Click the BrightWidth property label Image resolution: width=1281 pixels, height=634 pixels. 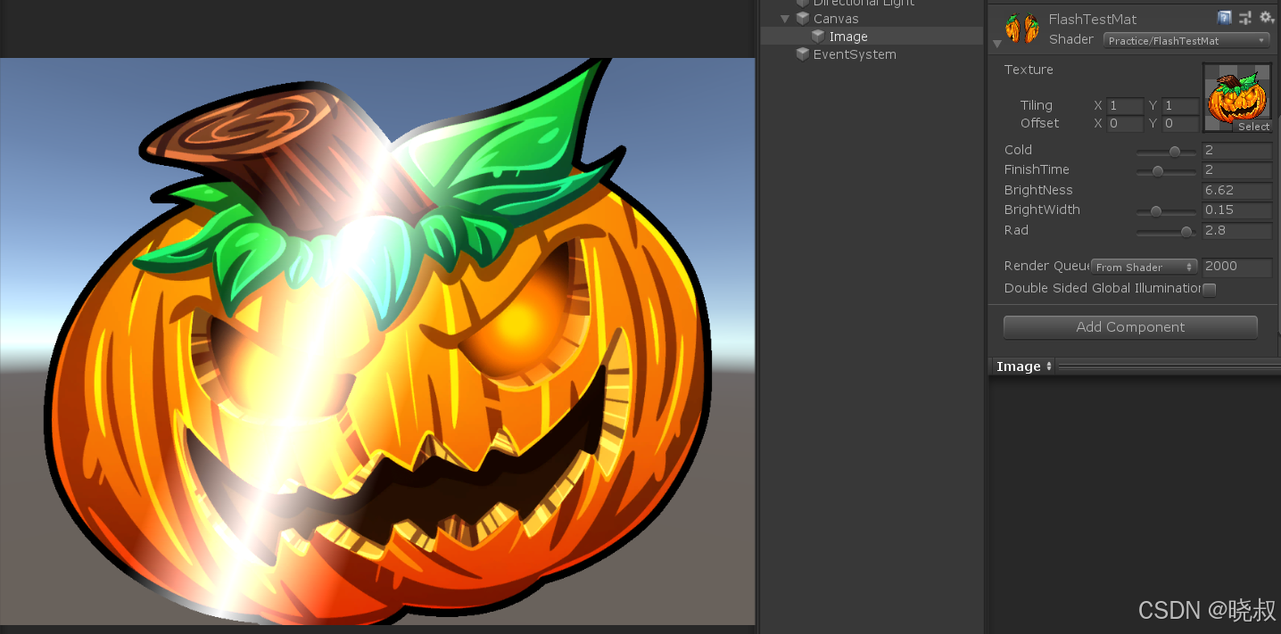(x=1042, y=210)
